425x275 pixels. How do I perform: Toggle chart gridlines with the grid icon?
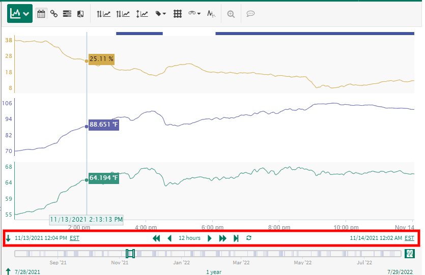coord(178,14)
